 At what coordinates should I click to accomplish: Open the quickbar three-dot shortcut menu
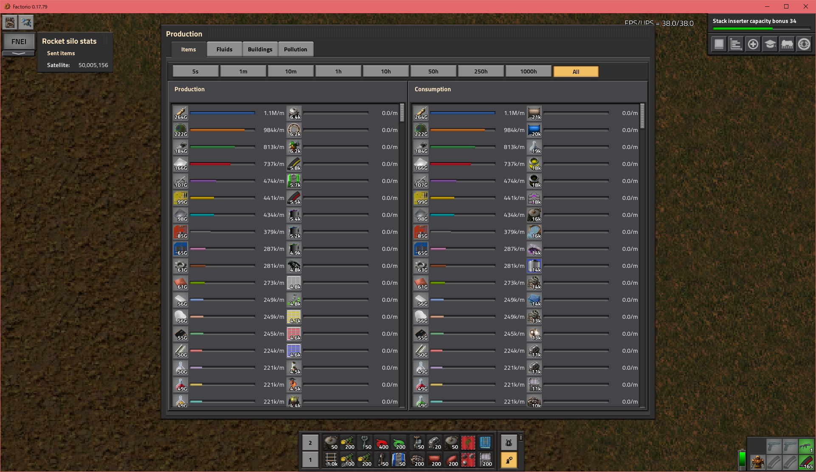521,438
